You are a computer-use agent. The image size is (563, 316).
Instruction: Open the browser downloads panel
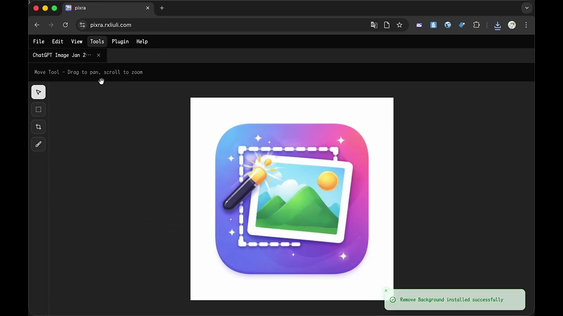click(x=497, y=25)
